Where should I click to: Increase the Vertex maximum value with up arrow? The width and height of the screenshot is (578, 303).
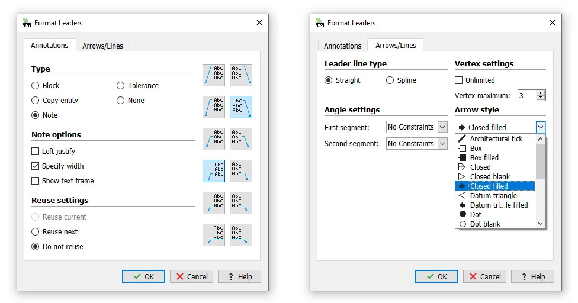coord(540,93)
